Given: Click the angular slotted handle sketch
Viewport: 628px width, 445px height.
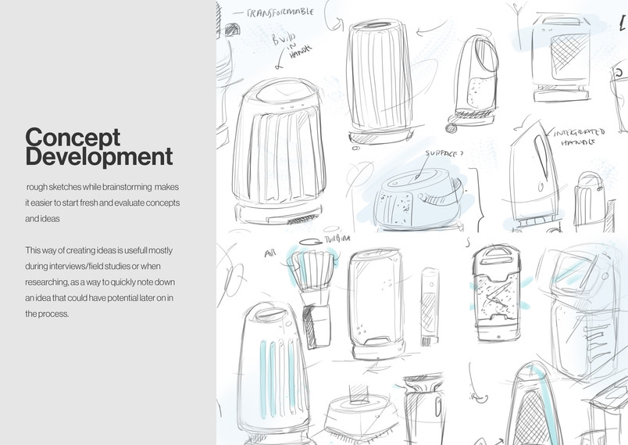Looking at the screenshot, I should click(534, 177).
